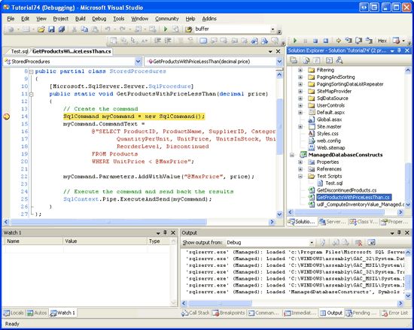414x330 pixels.
Task: Switch to the Test.sql editor tab
Action: coord(19,51)
